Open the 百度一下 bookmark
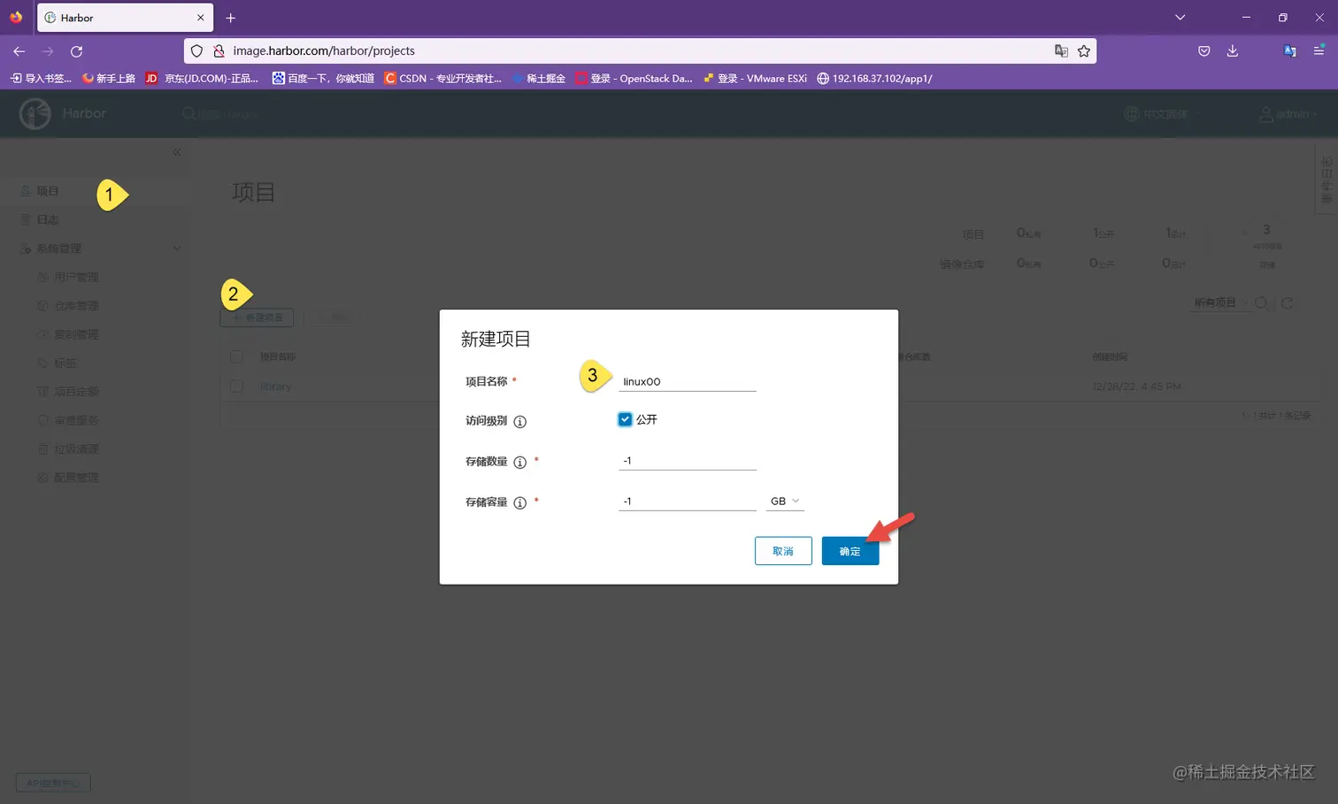 click(x=323, y=79)
